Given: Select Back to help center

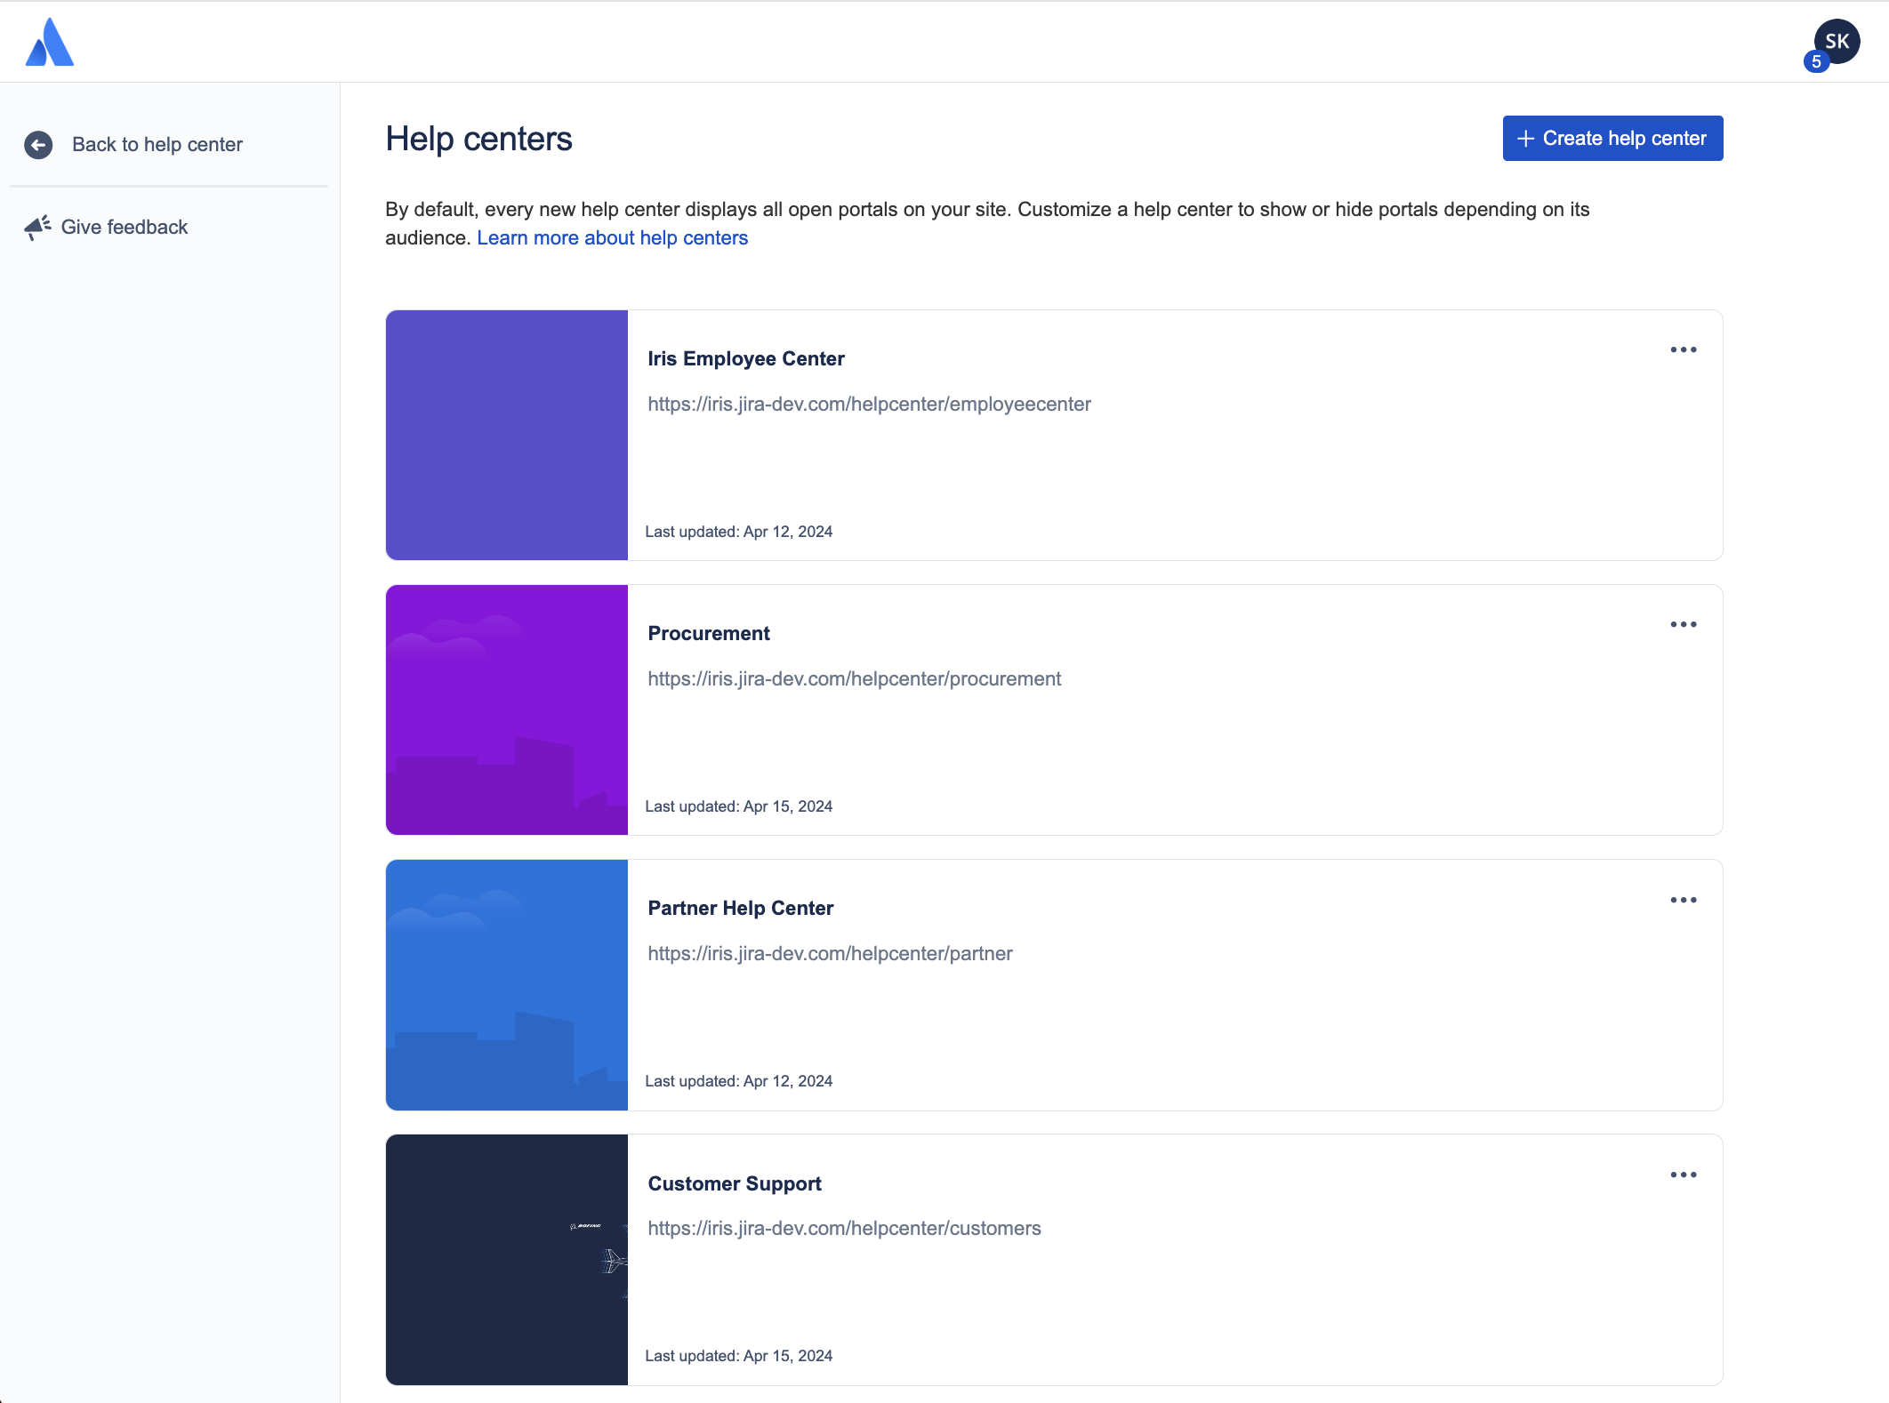Looking at the screenshot, I should (157, 145).
